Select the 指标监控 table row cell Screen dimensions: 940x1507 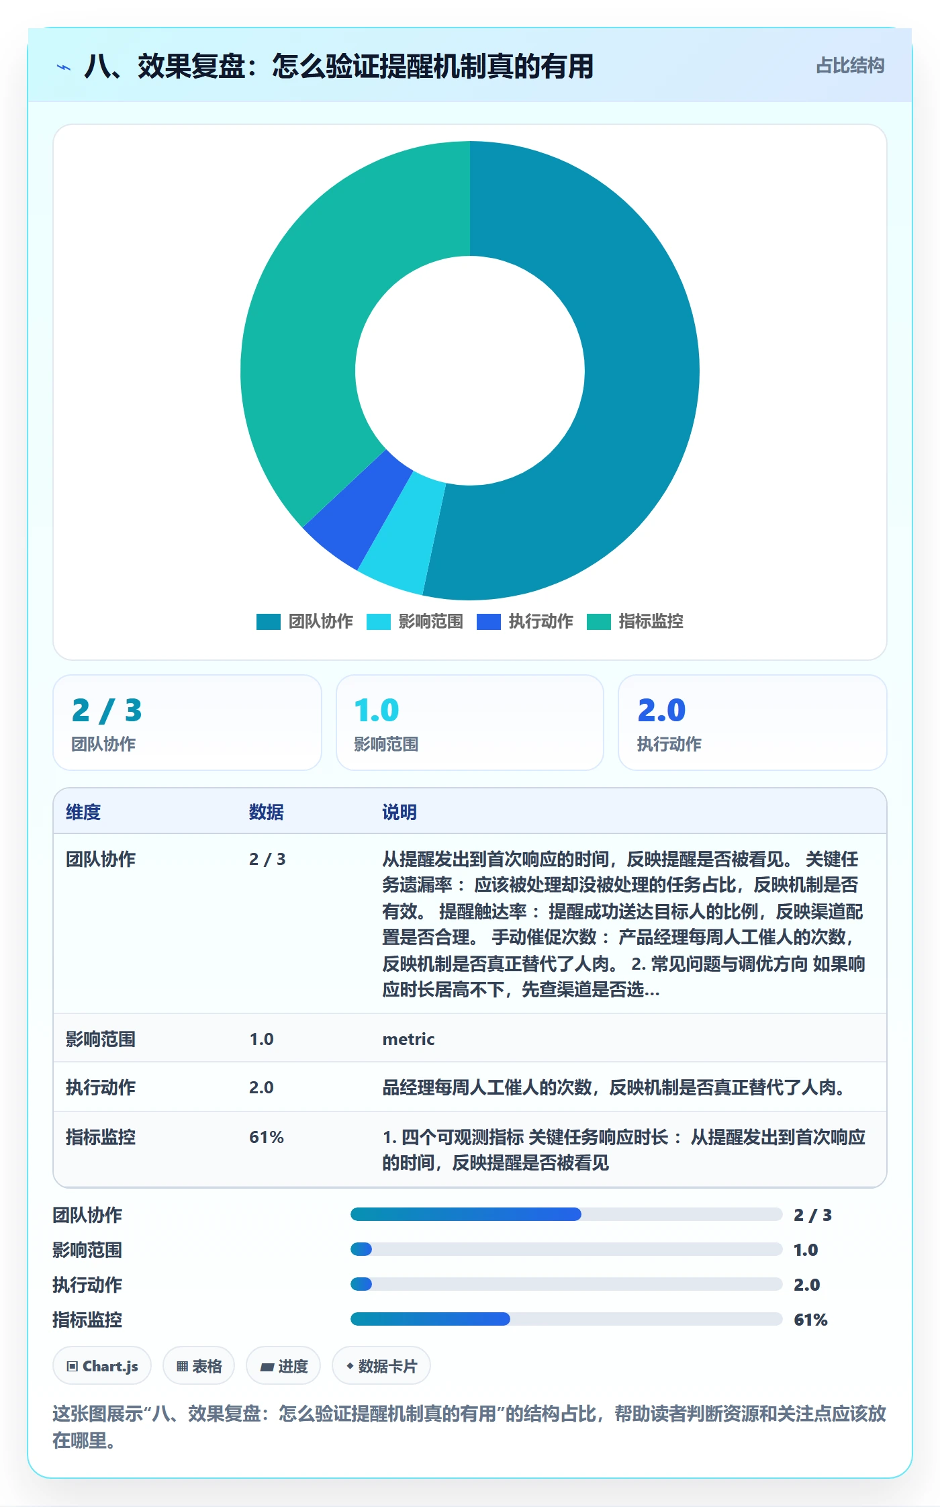click(x=101, y=1137)
